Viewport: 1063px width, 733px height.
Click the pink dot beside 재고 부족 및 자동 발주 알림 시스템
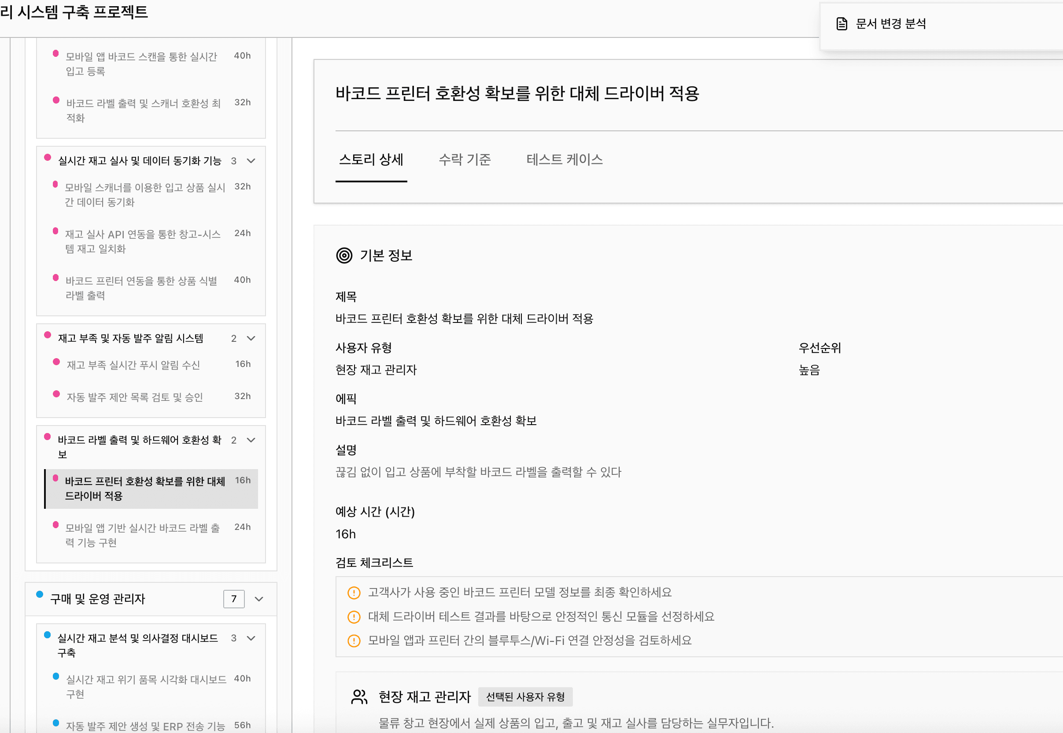point(47,335)
